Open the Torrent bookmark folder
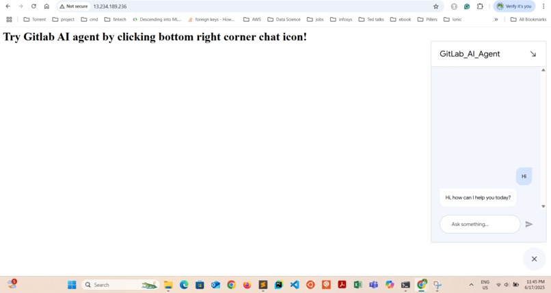The height and width of the screenshot is (293, 551). 34,19
